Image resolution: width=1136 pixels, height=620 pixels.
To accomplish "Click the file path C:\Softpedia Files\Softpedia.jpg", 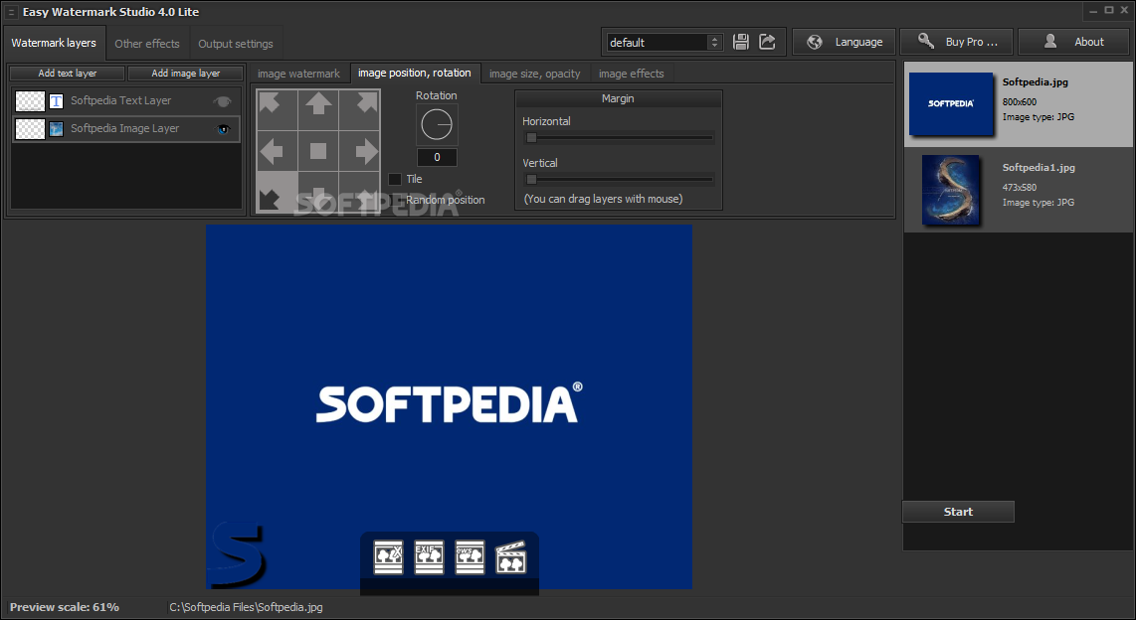I will [247, 607].
